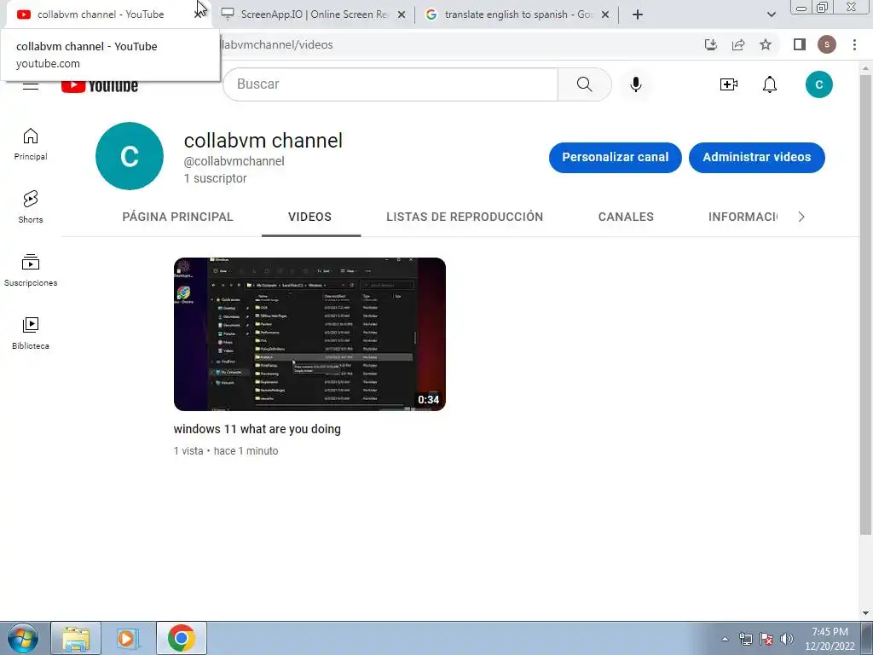Click the share page icon in address bar
This screenshot has height=655, width=873.
(x=738, y=44)
